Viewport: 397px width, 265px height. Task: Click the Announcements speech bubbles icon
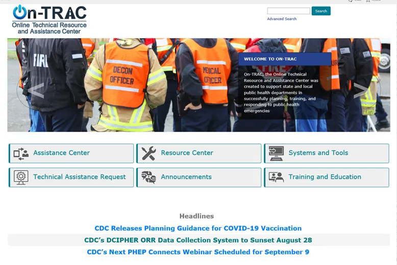[x=148, y=177]
